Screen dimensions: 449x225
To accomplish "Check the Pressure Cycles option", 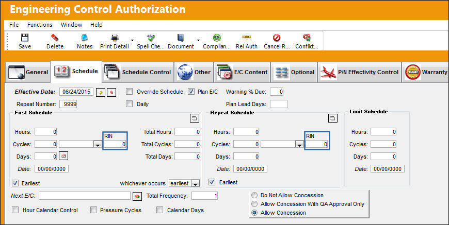I will [93, 210].
